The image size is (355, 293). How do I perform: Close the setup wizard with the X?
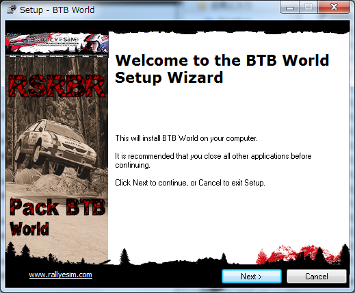(334, 8)
